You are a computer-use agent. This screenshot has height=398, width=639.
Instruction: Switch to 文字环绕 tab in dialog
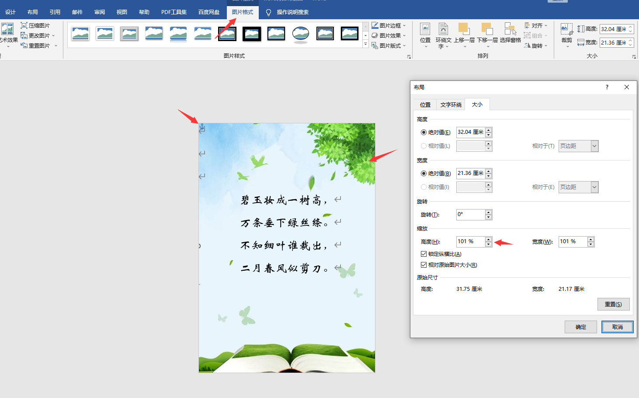451,105
